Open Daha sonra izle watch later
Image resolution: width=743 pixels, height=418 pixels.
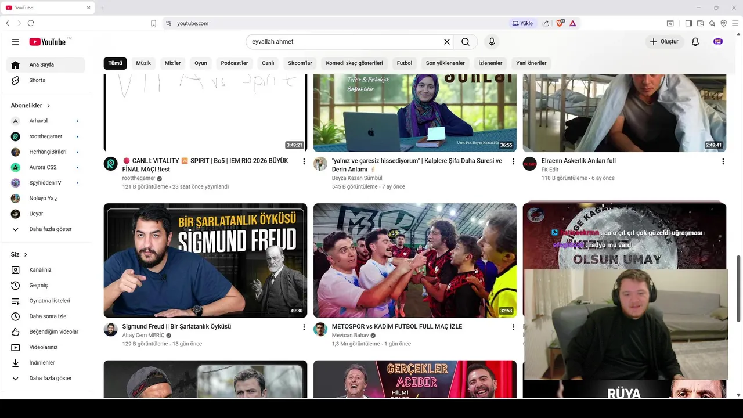pos(45,316)
